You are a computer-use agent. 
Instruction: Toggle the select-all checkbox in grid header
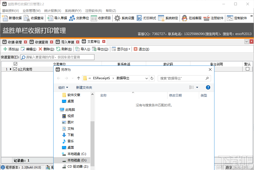15,64
